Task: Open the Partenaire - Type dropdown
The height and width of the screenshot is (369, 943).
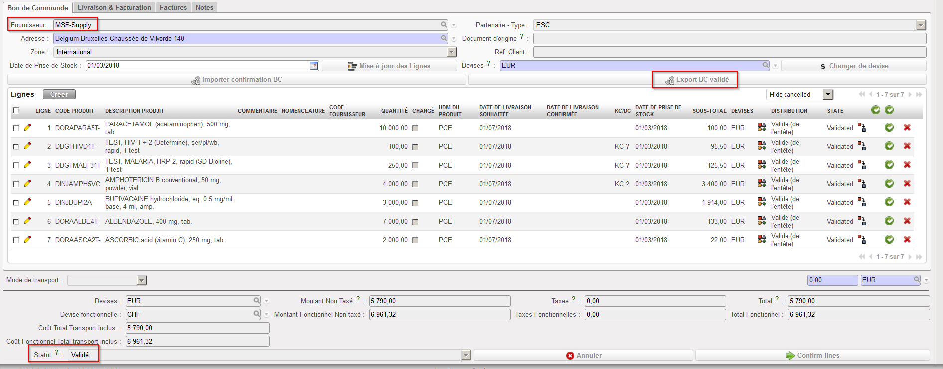Action: tap(921, 25)
